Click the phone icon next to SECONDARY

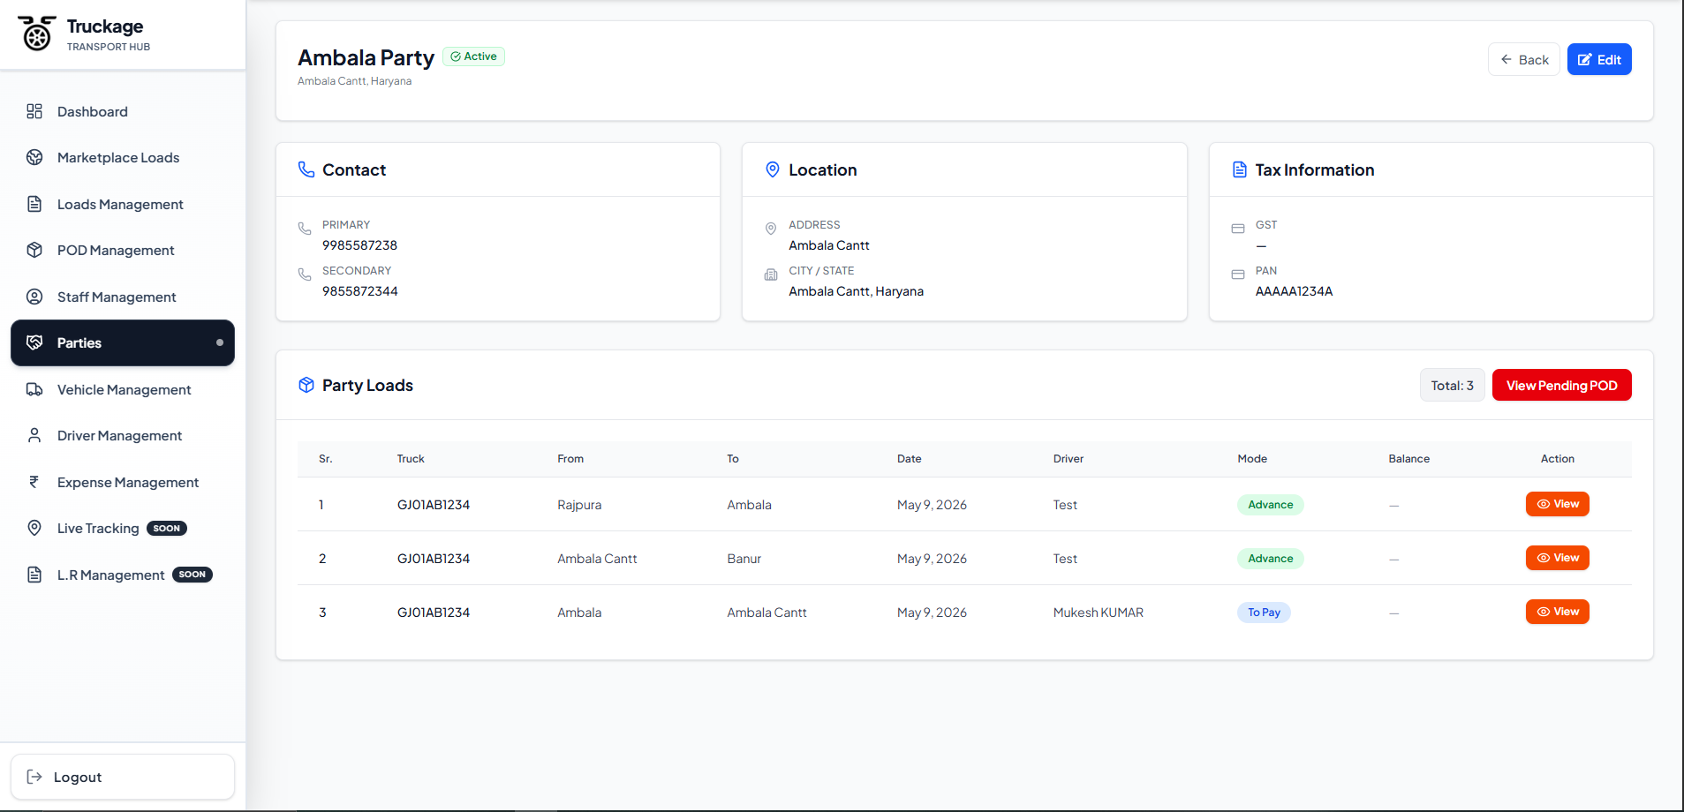click(x=305, y=274)
